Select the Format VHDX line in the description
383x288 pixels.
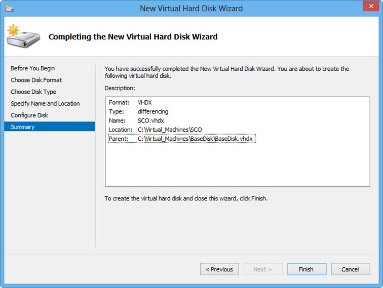tap(130, 102)
